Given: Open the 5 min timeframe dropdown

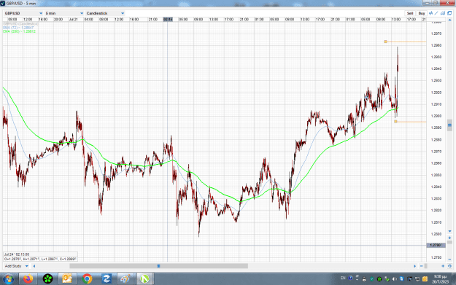Looking at the screenshot, I should tap(64, 13).
